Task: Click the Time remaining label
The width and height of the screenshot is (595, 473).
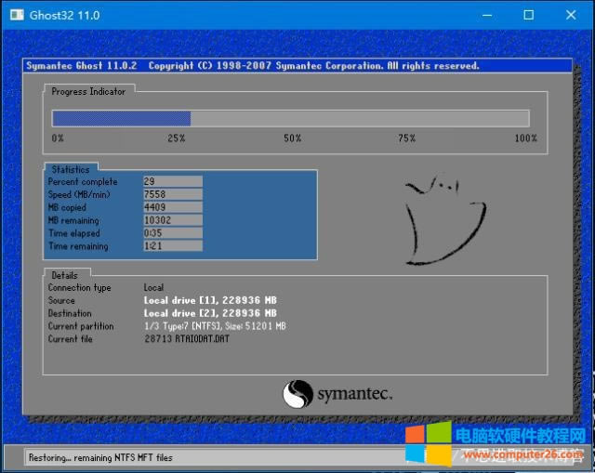Action: (78, 246)
